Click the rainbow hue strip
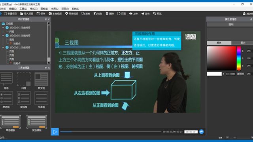 coord(239,58)
